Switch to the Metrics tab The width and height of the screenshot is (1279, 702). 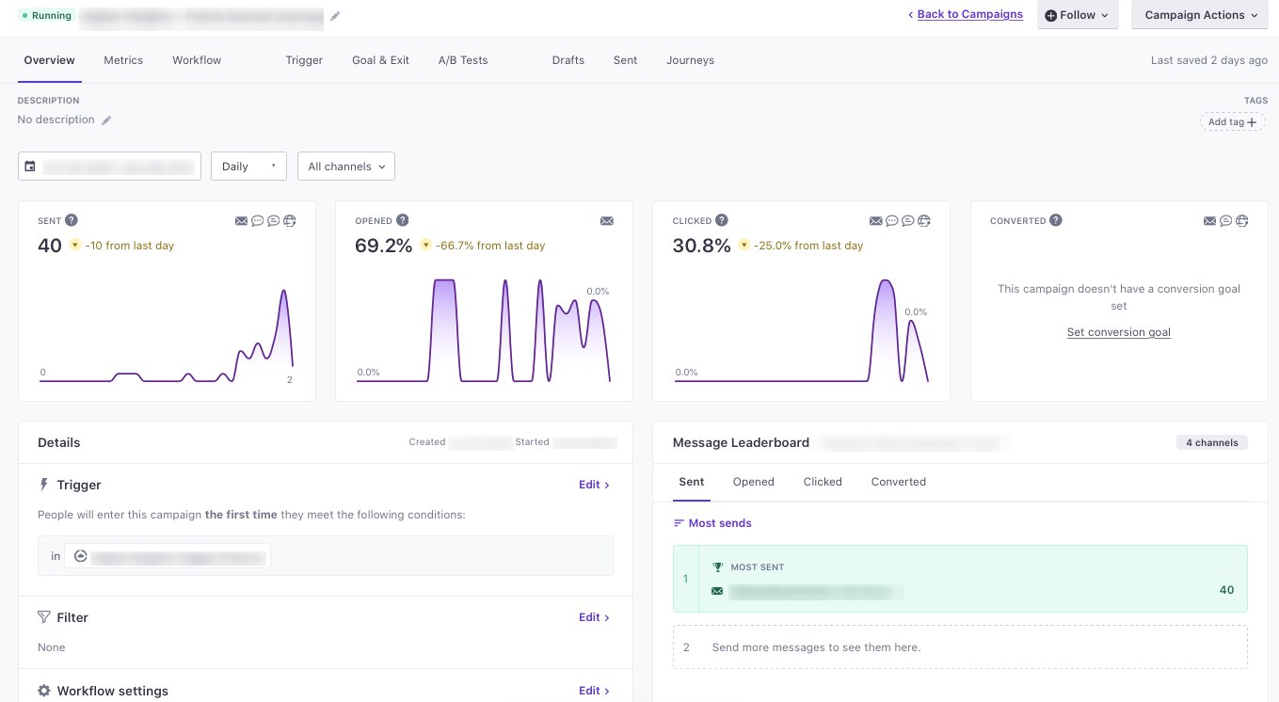coord(123,60)
